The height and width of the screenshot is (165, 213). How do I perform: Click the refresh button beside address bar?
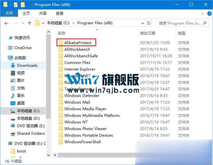coord(149,23)
